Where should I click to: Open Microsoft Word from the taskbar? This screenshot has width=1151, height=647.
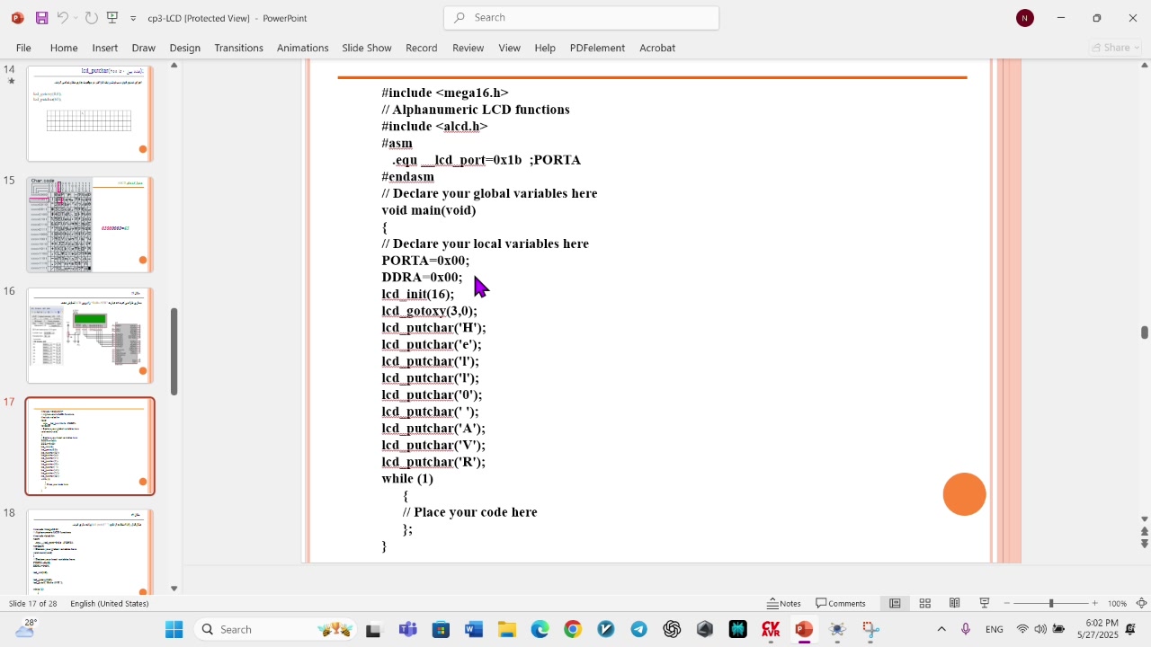tap(474, 630)
